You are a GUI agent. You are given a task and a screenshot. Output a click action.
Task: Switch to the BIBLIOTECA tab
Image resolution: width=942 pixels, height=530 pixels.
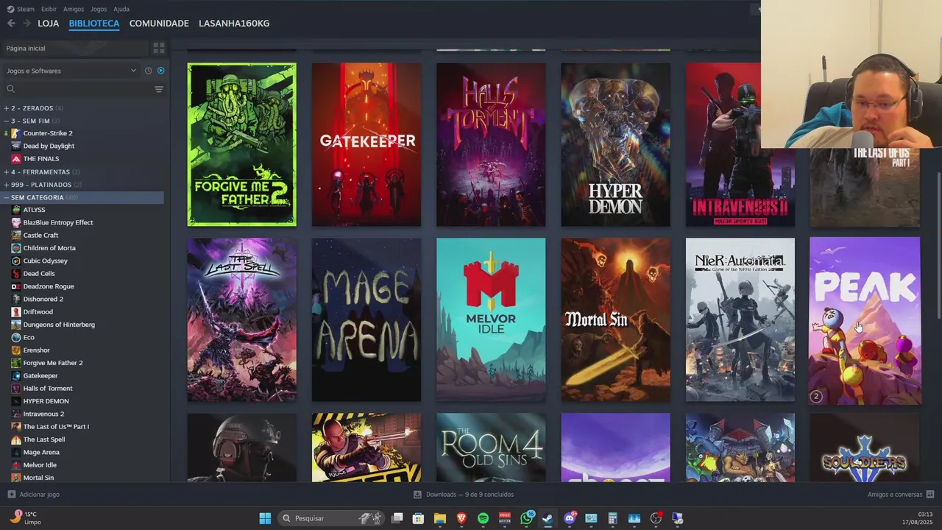click(x=94, y=24)
